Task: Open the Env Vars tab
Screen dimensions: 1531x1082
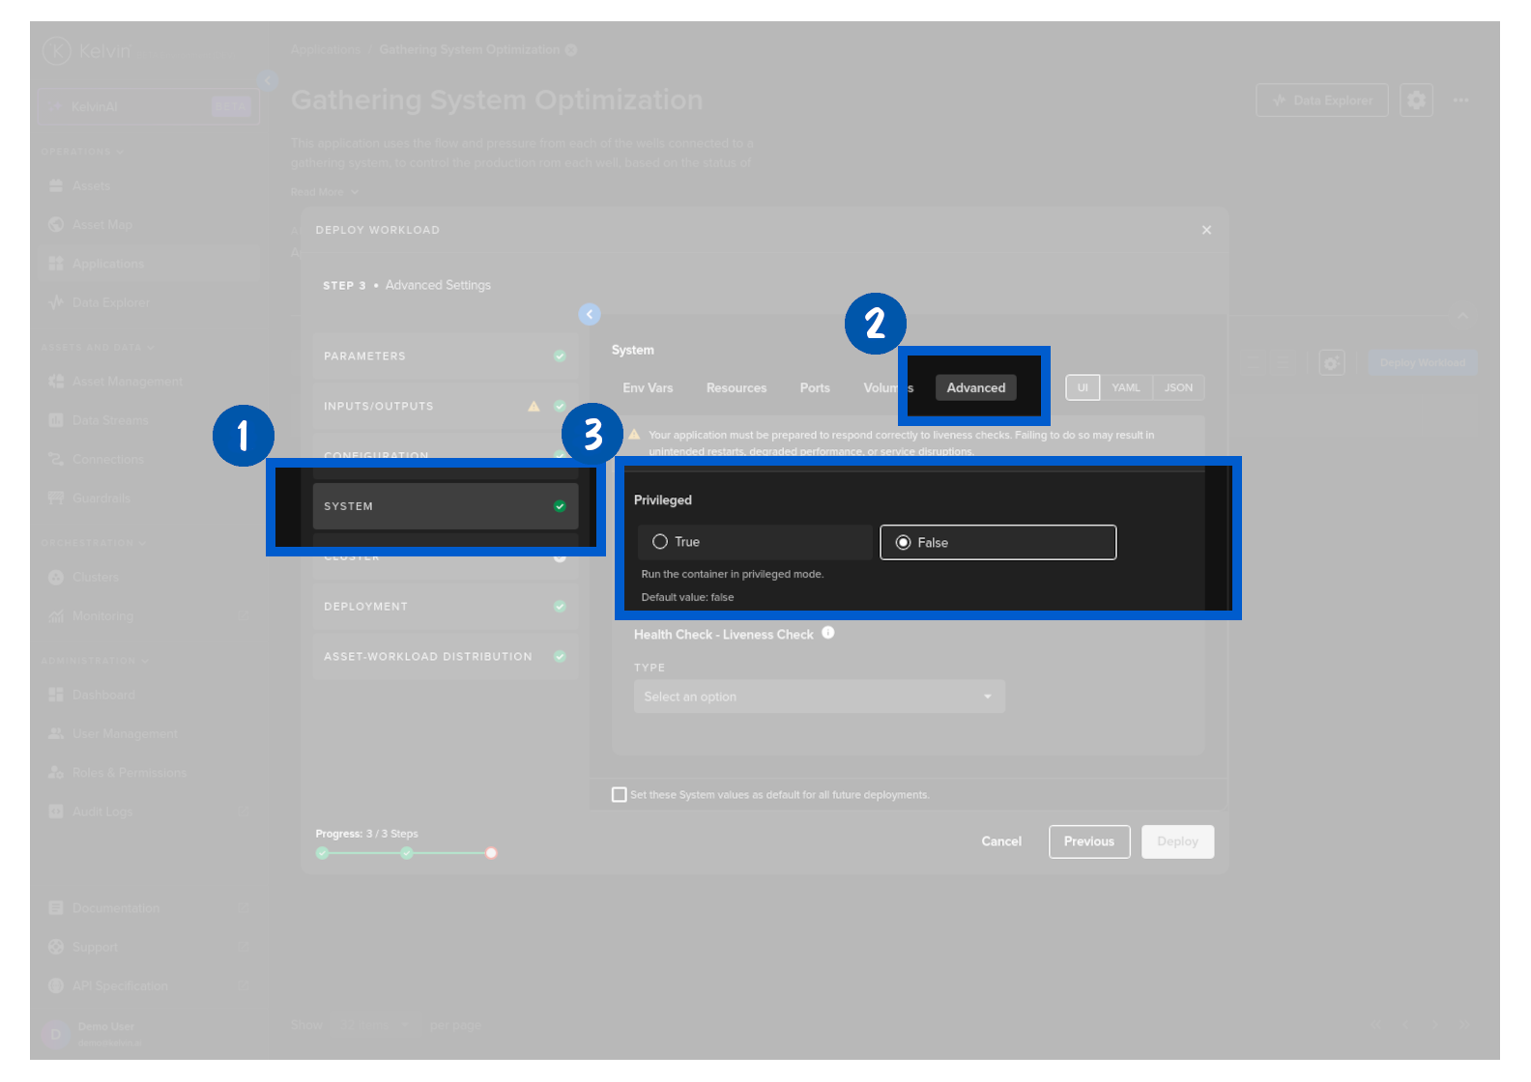Action: pos(648,388)
